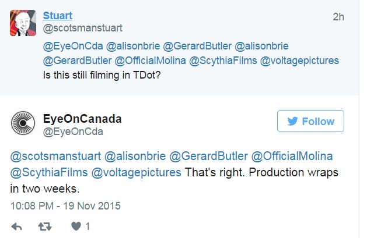
Task: Open the 10:08 PM - 19 Nov 2015 timestamp
Action: tap(65, 205)
